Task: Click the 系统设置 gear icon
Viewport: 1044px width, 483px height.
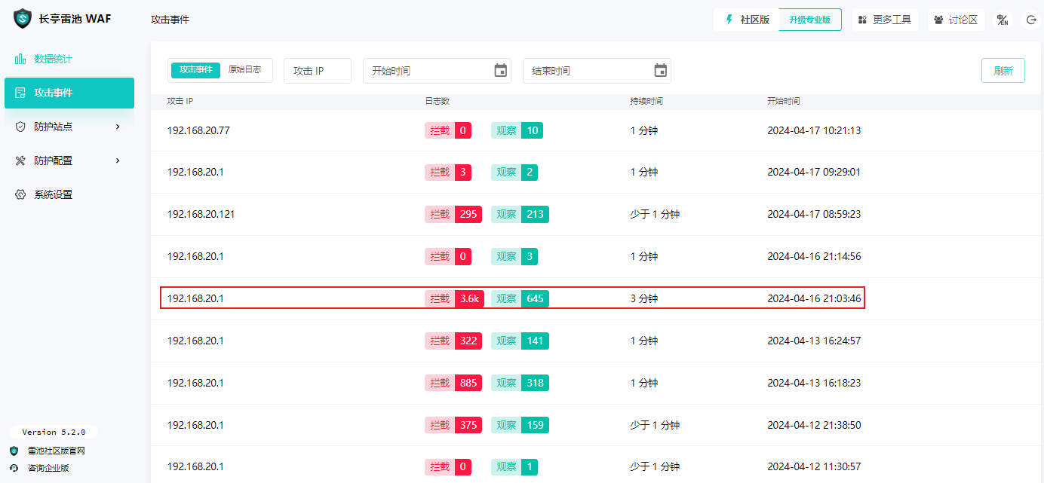Action: click(x=20, y=194)
